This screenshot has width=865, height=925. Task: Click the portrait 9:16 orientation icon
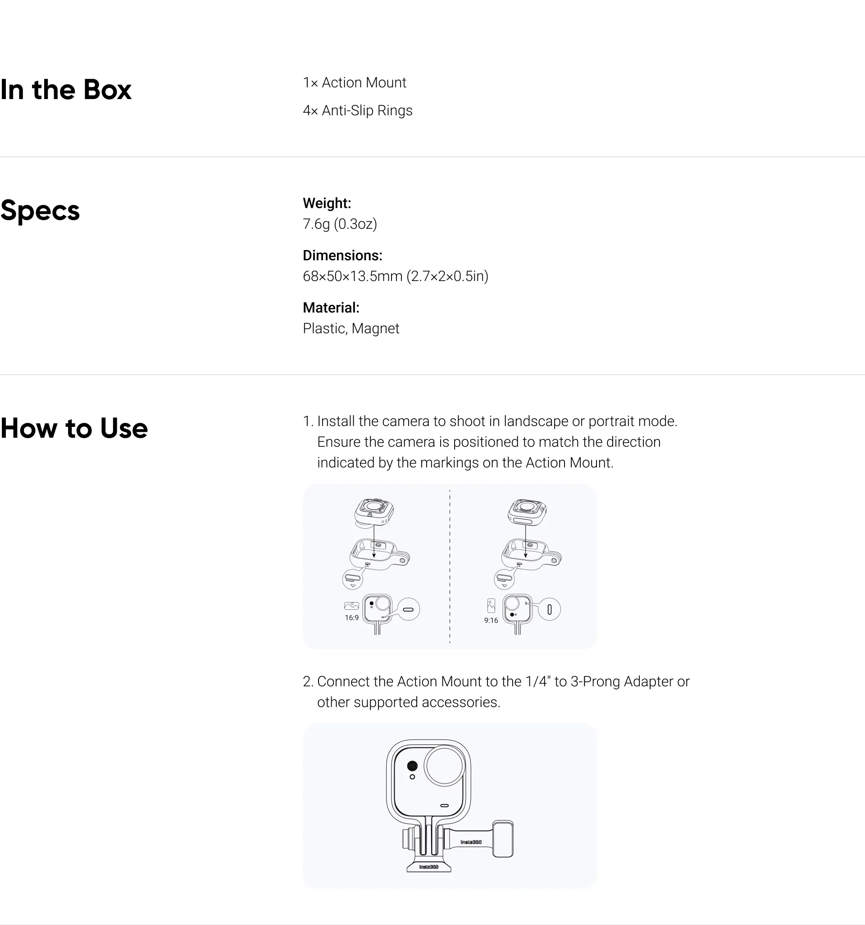coord(491,606)
